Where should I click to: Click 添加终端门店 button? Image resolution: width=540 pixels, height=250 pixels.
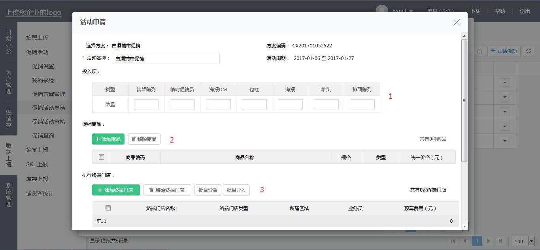click(x=116, y=190)
